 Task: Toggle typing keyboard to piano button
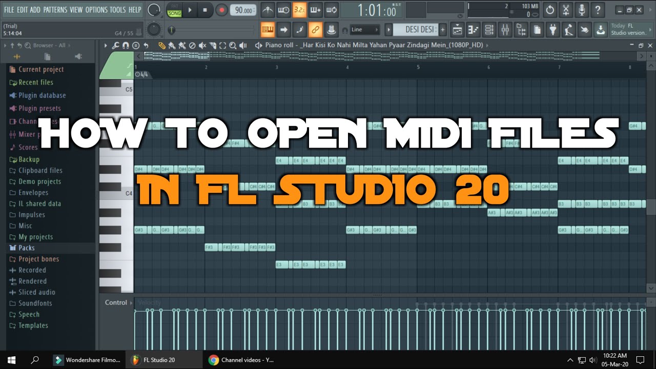click(268, 30)
